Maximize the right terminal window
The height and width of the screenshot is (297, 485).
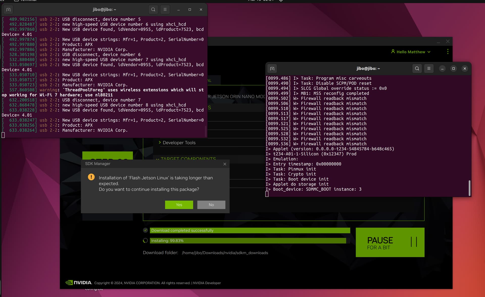453,69
